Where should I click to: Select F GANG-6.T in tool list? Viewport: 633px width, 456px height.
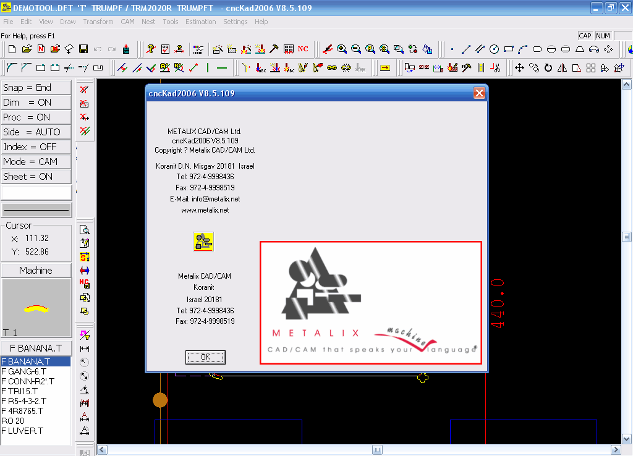click(x=35, y=371)
